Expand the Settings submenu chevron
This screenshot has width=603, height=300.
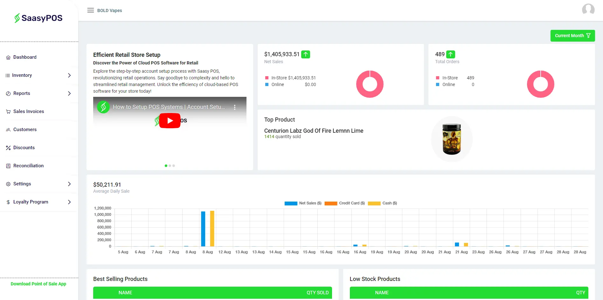tap(69, 184)
